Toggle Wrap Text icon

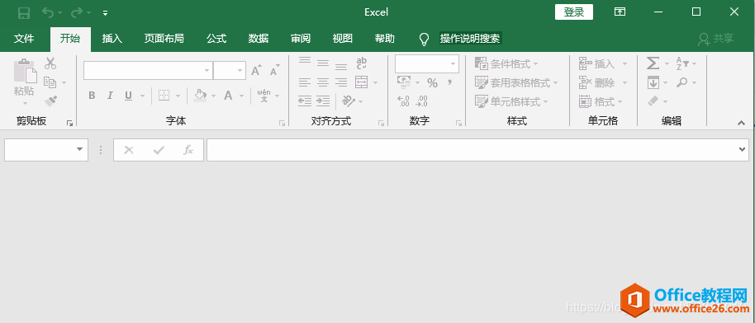tap(362, 63)
